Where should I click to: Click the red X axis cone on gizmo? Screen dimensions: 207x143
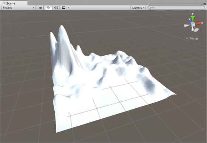[x=198, y=23]
